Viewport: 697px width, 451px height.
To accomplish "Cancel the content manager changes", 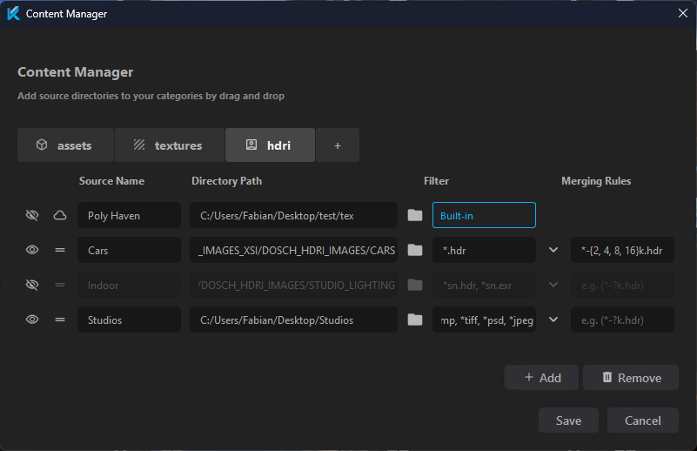I will (643, 421).
